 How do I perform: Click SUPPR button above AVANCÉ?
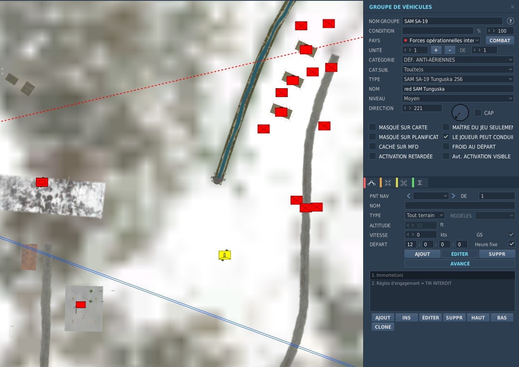(x=497, y=254)
